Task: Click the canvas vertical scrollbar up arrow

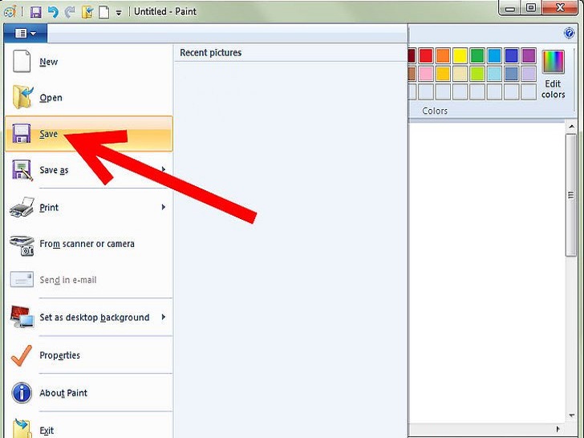Action: [x=571, y=127]
